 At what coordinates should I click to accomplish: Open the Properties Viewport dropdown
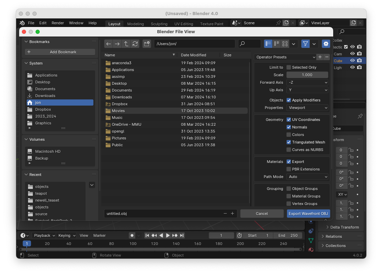(307, 108)
